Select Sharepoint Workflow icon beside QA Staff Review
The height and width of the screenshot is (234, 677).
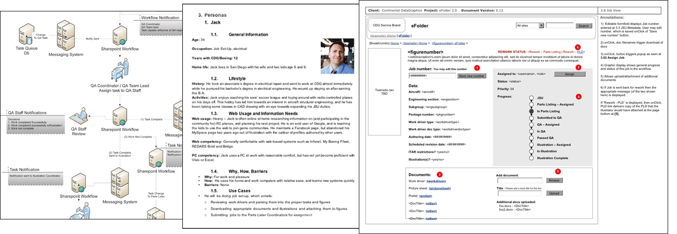click(x=120, y=115)
